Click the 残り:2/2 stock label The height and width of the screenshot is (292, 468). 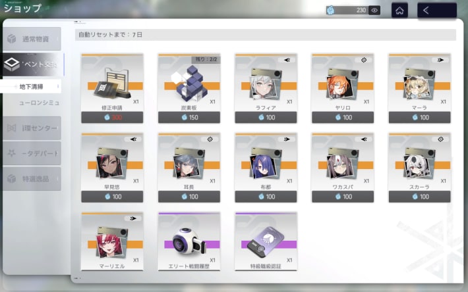(x=206, y=59)
